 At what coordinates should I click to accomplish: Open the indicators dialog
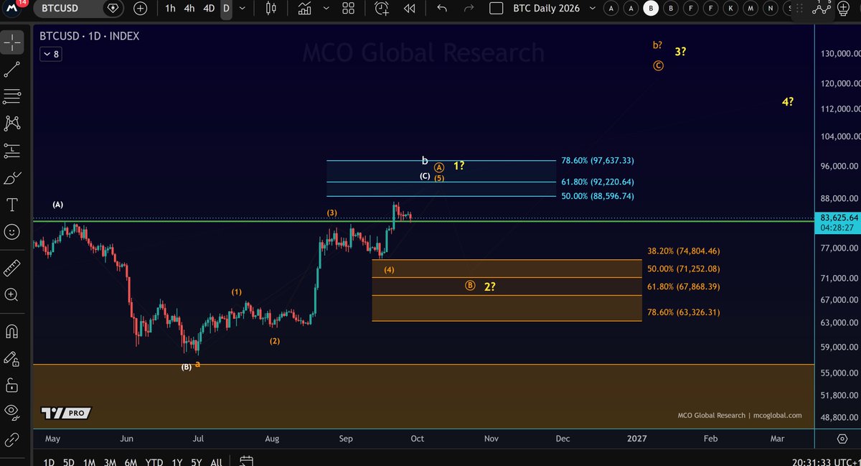pos(305,9)
